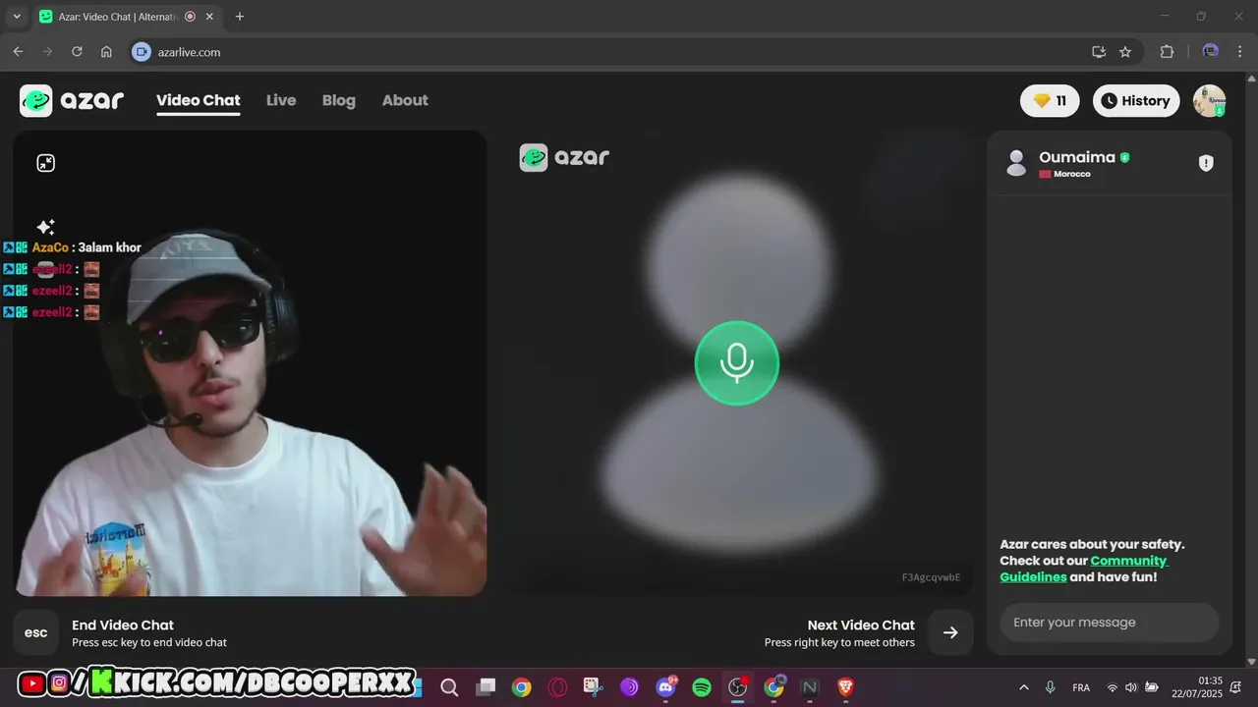
Task: Open Snipping Tool on the taskbar
Action: click(x=594, y=687)
